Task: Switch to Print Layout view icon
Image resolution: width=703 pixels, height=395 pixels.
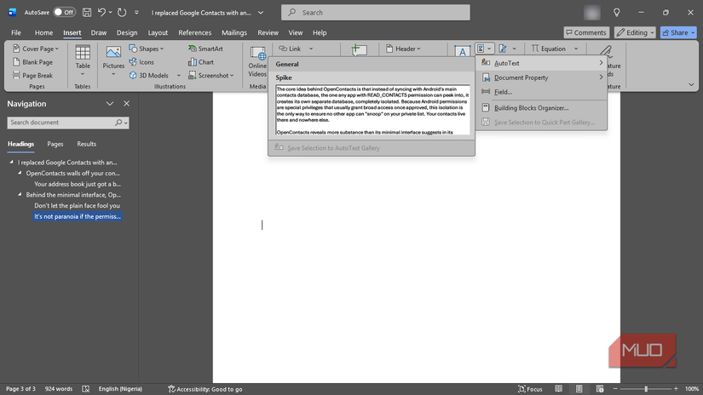Action: (x=579, y=389)
